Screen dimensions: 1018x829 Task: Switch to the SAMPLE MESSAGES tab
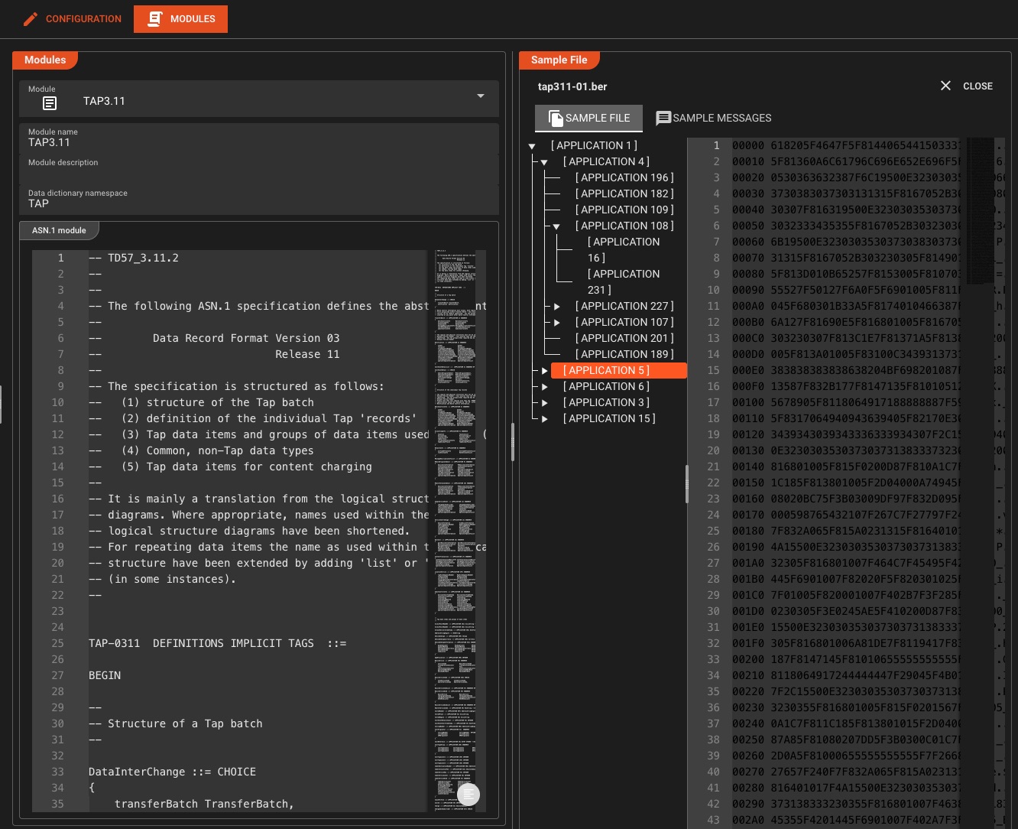click(721, 118)
